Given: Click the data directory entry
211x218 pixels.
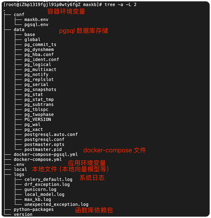Looking at the screenshot, I should point(19,30).
